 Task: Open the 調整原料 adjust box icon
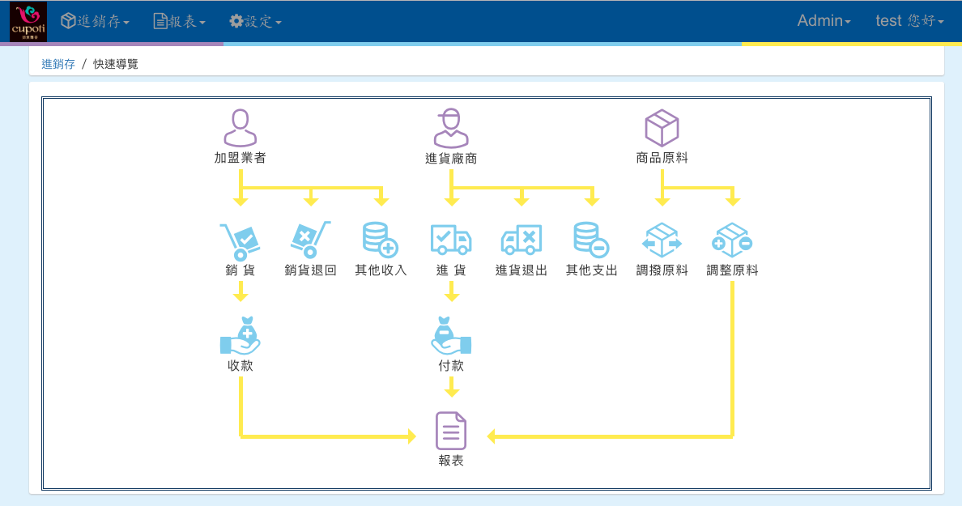coord(732,240)
